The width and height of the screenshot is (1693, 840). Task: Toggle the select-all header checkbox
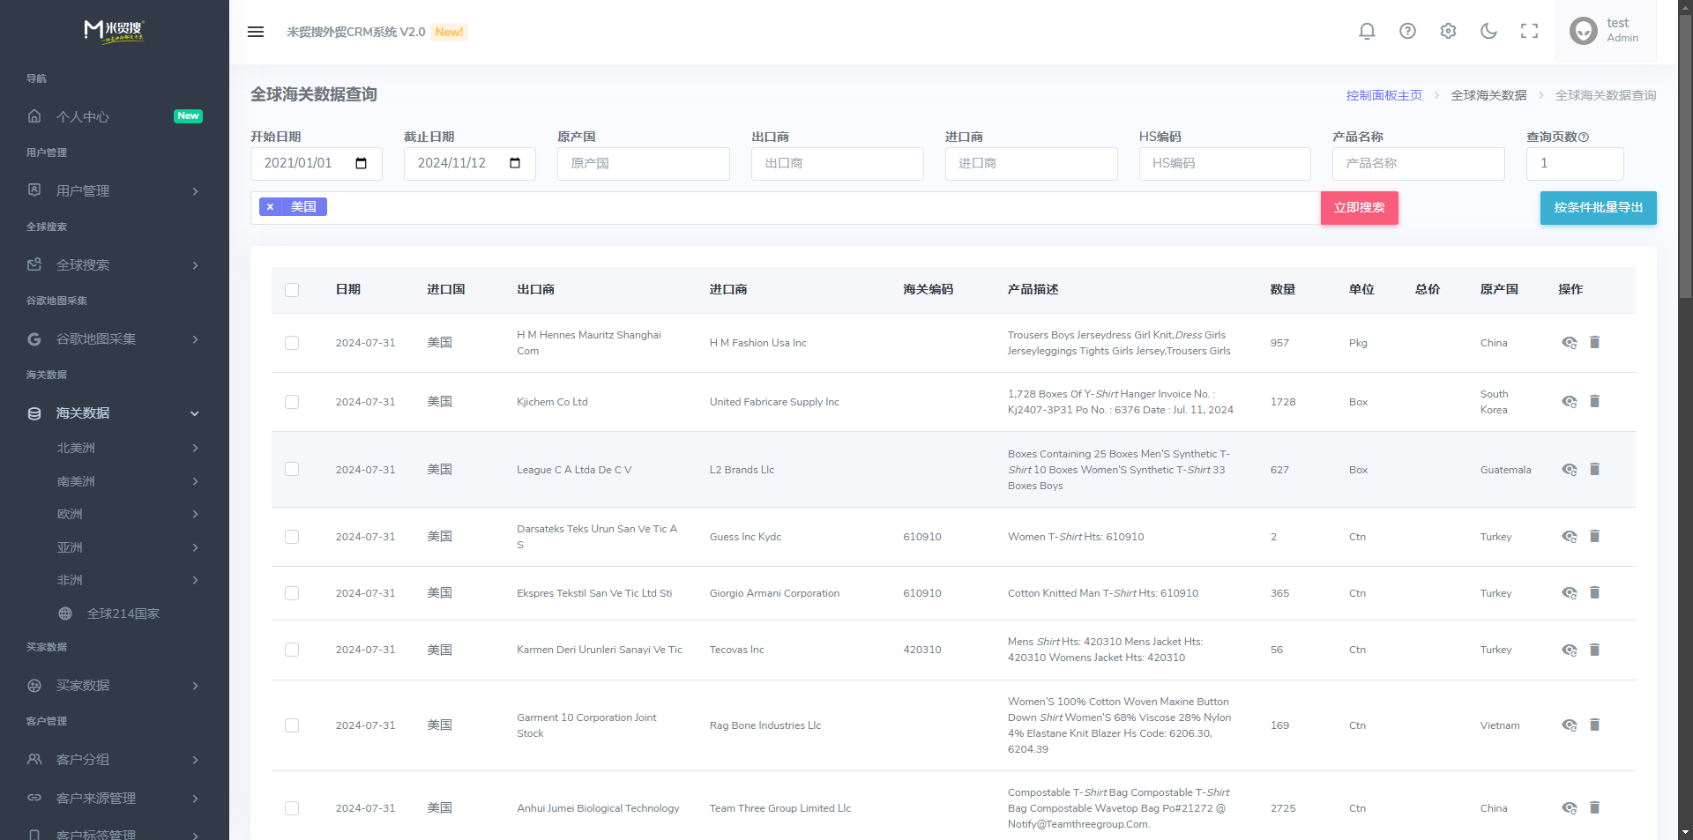(x=292, y=290)
